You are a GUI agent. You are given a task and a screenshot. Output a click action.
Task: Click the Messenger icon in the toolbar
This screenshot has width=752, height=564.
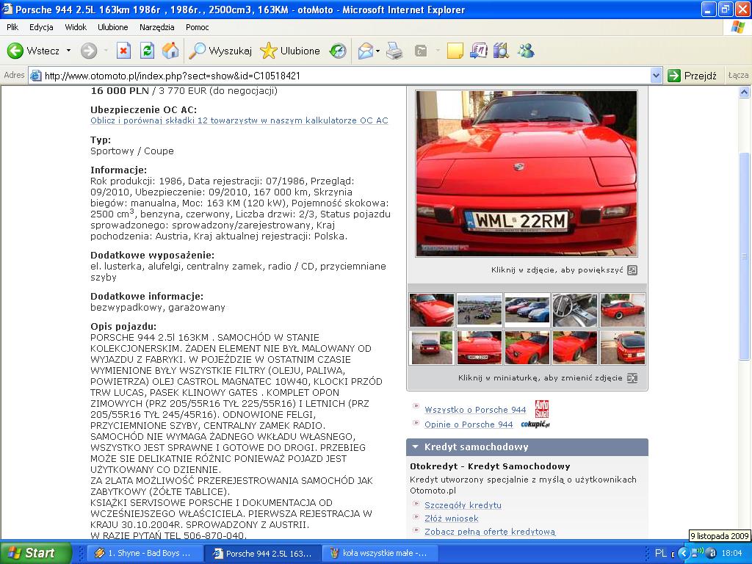tap(526, 51)
